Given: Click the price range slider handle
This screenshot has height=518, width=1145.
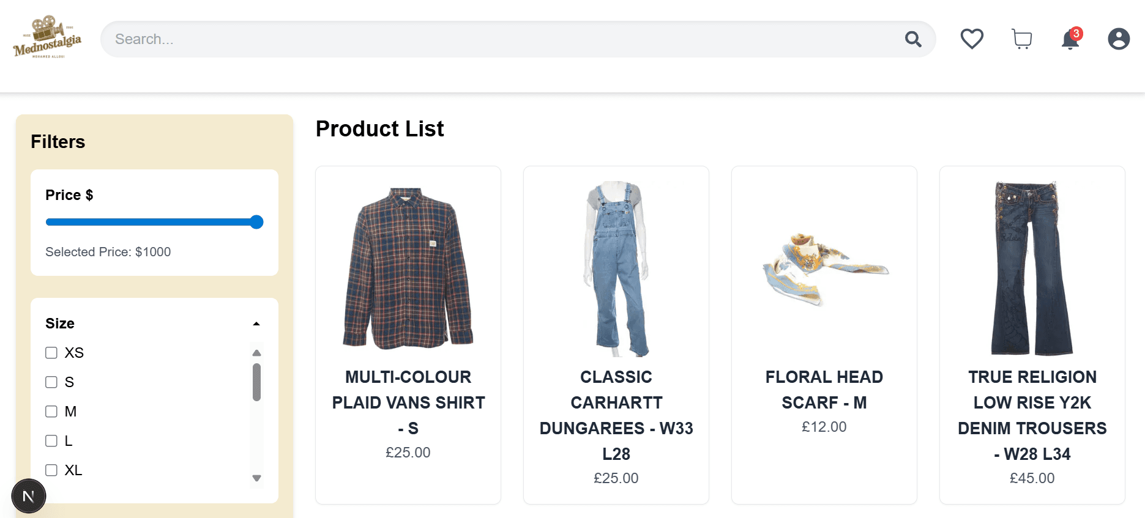Looking at the screenshot, I should pos(257,222).
